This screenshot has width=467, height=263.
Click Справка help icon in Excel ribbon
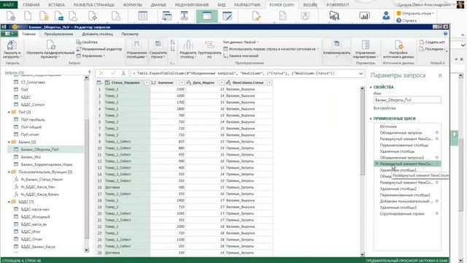point(399,20)
